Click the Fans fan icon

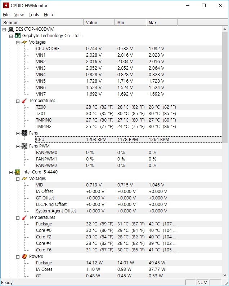coord(24,133)
